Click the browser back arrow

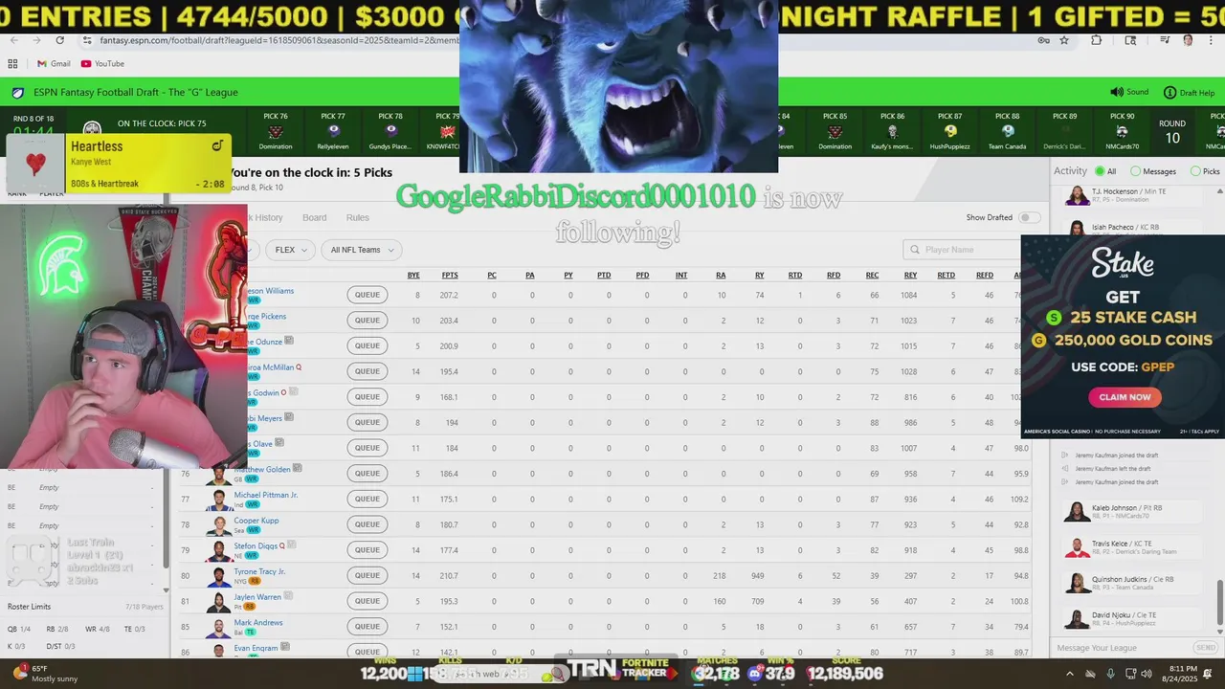click(12, 40)
